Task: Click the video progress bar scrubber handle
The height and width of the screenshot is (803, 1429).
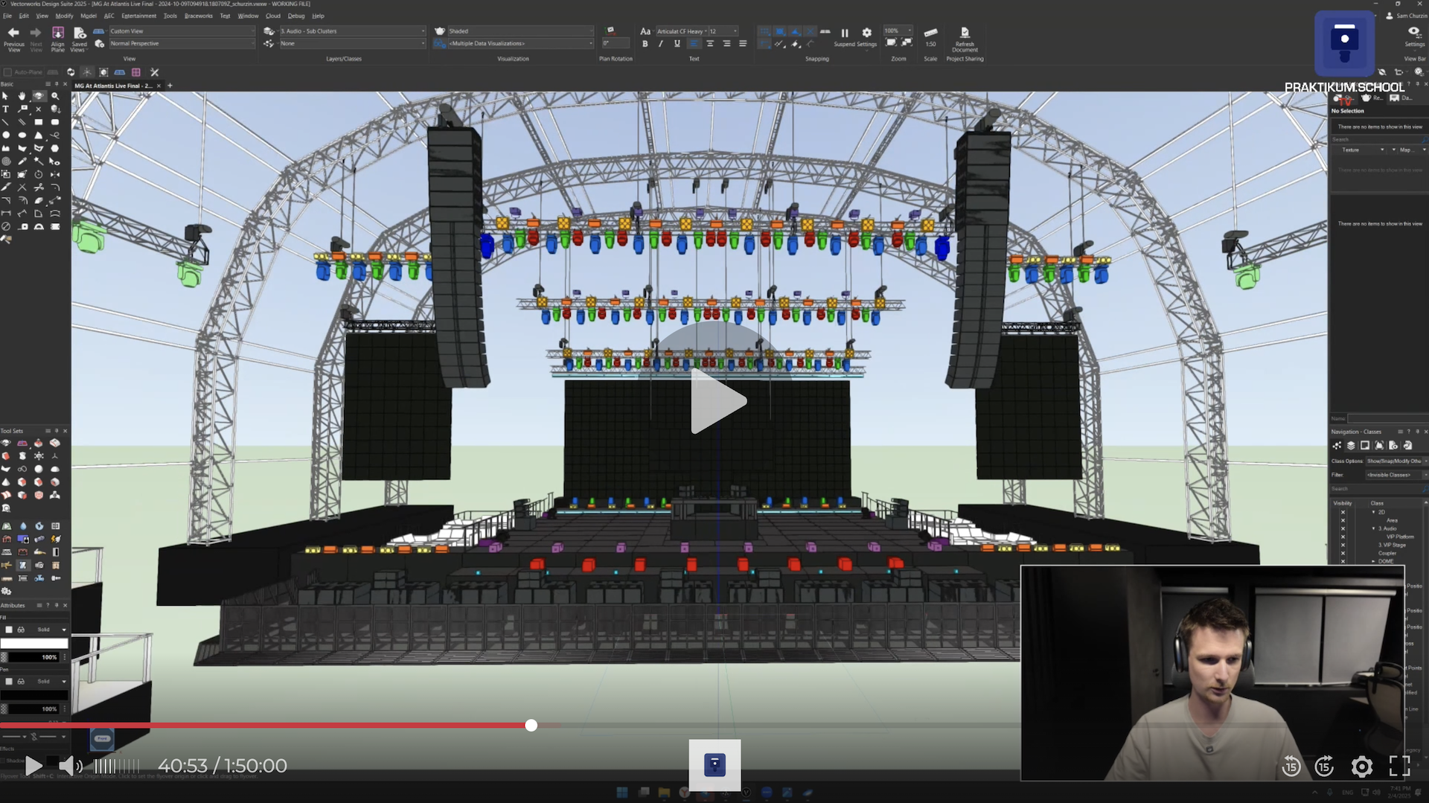Action: (x=531, y=726)
